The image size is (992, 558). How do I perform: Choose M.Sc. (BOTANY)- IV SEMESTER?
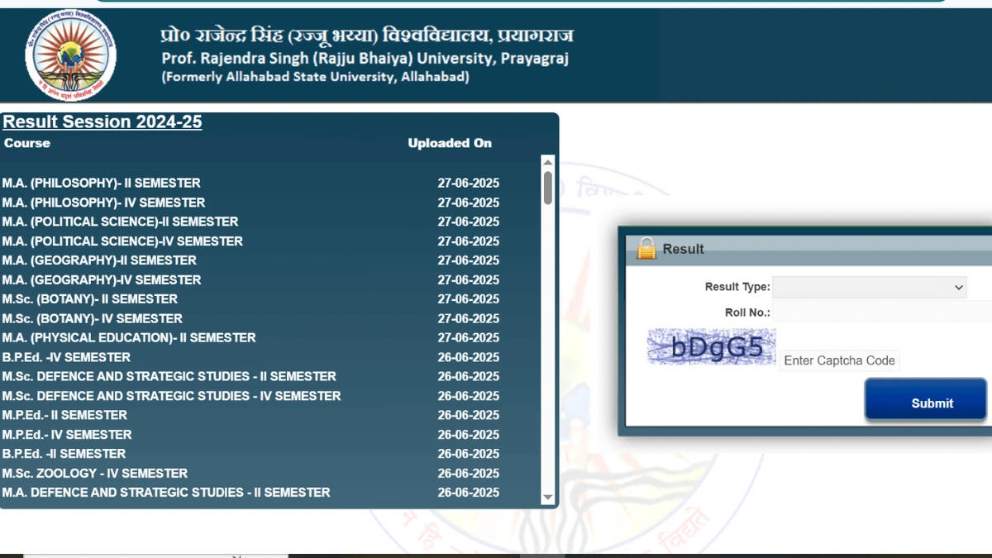pos(92,318)
